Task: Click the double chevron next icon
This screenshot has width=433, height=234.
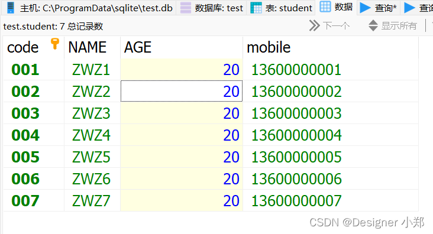Action: click(x=314, y=25)
